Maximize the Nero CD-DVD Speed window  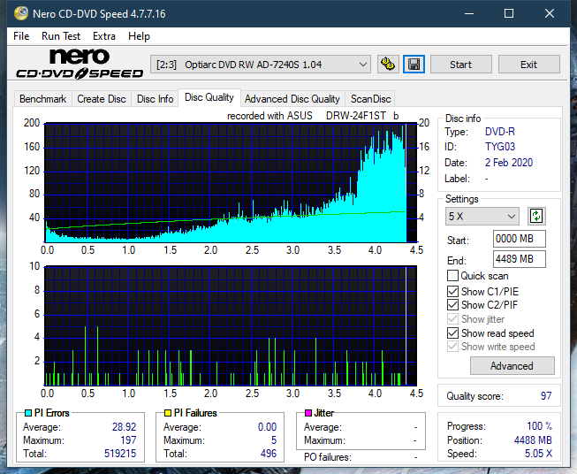click(x=509, y=13)
